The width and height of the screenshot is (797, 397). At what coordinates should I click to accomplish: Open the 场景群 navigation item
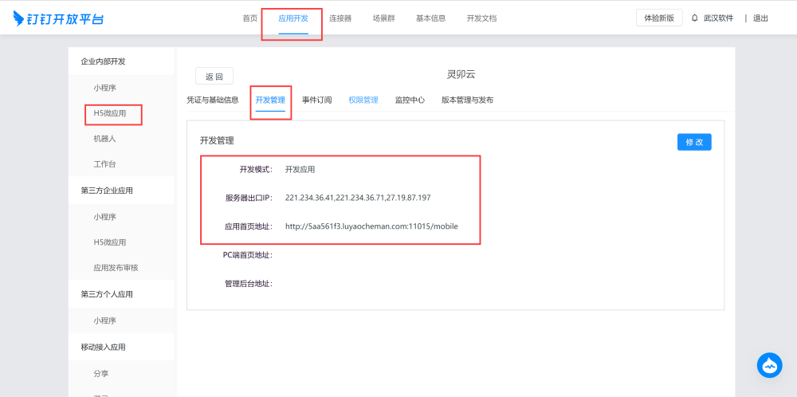383,18
